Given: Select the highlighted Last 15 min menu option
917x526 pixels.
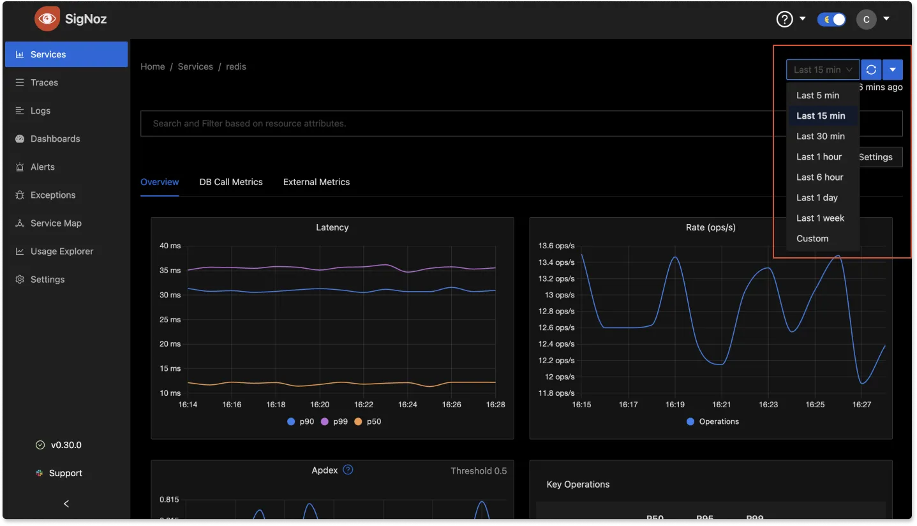Looking at the screenshot, I should (823, 116).
